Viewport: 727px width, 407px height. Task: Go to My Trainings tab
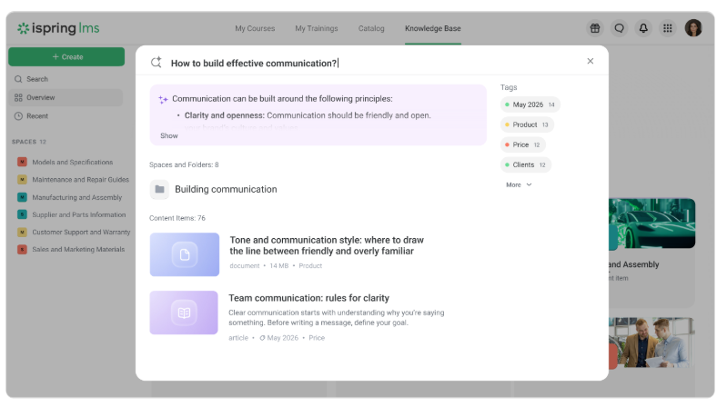click(x=317, y=28)
